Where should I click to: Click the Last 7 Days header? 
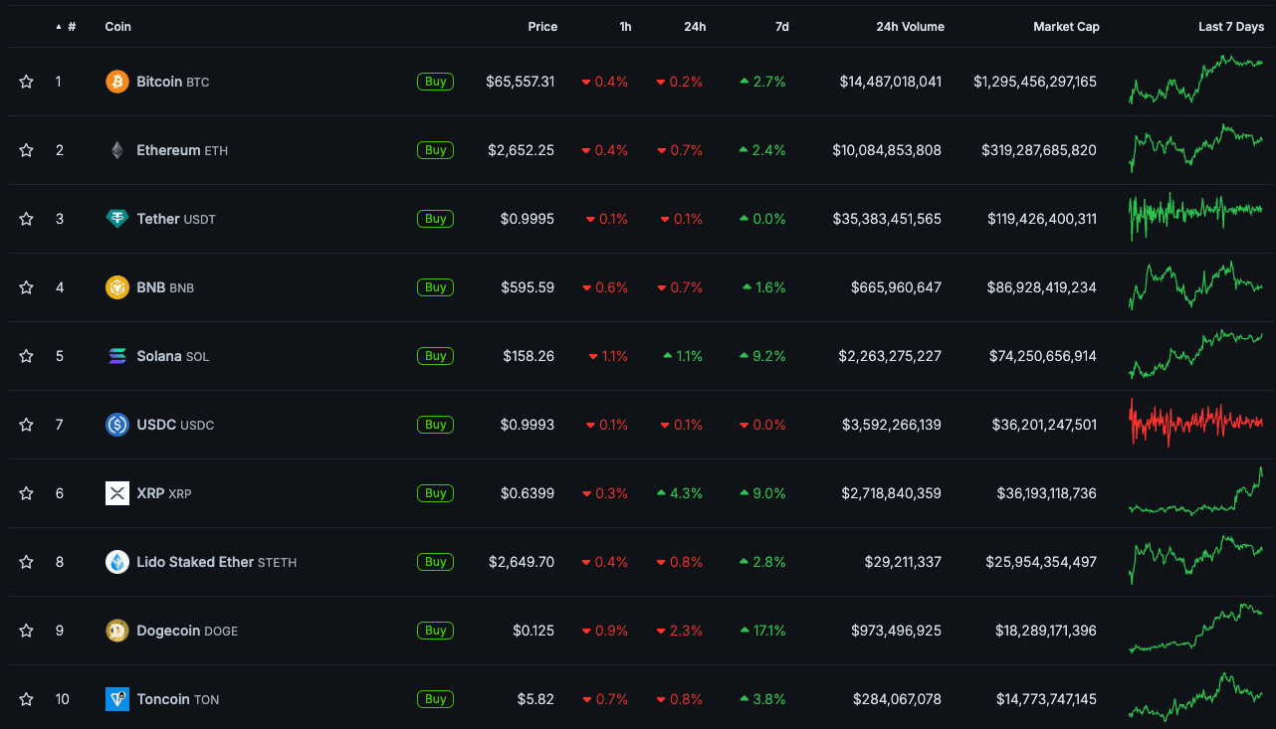click(1231, 27)
